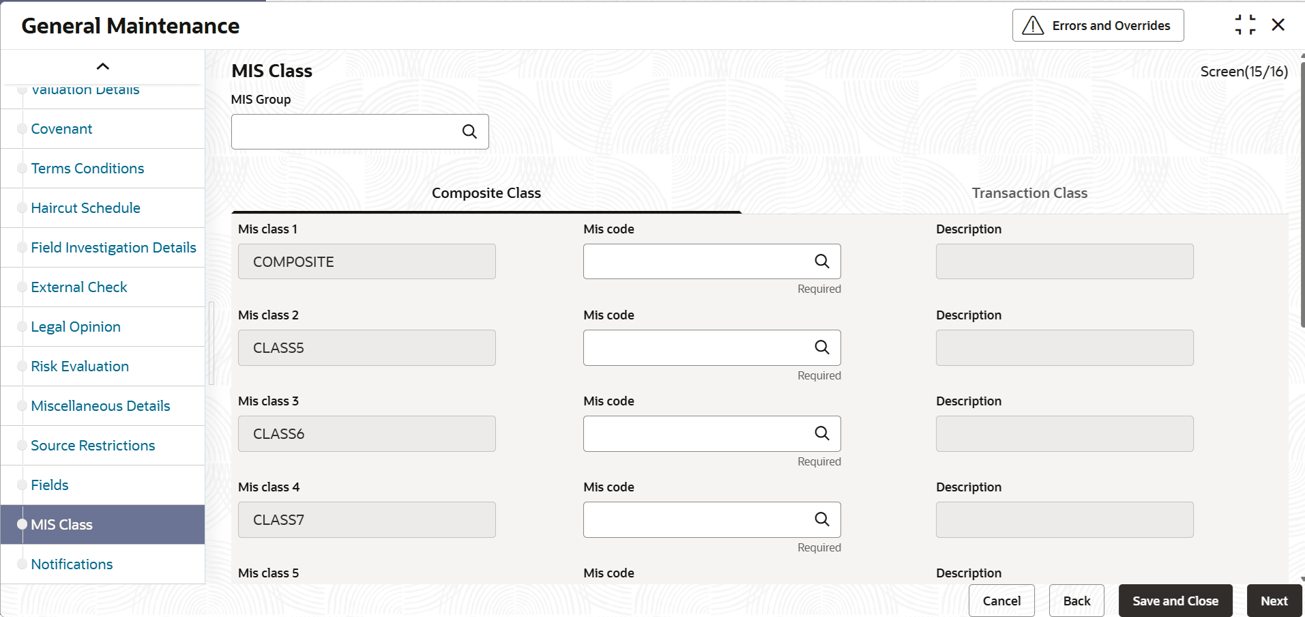Click the Mis class 5 label
Viewport: 1305px width, 617px height.
pyautogui.click(x=268, y=573)
